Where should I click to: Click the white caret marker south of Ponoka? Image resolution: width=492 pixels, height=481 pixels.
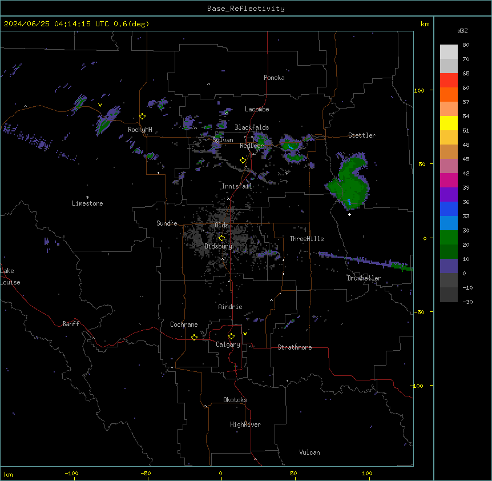tap(209, 84)
